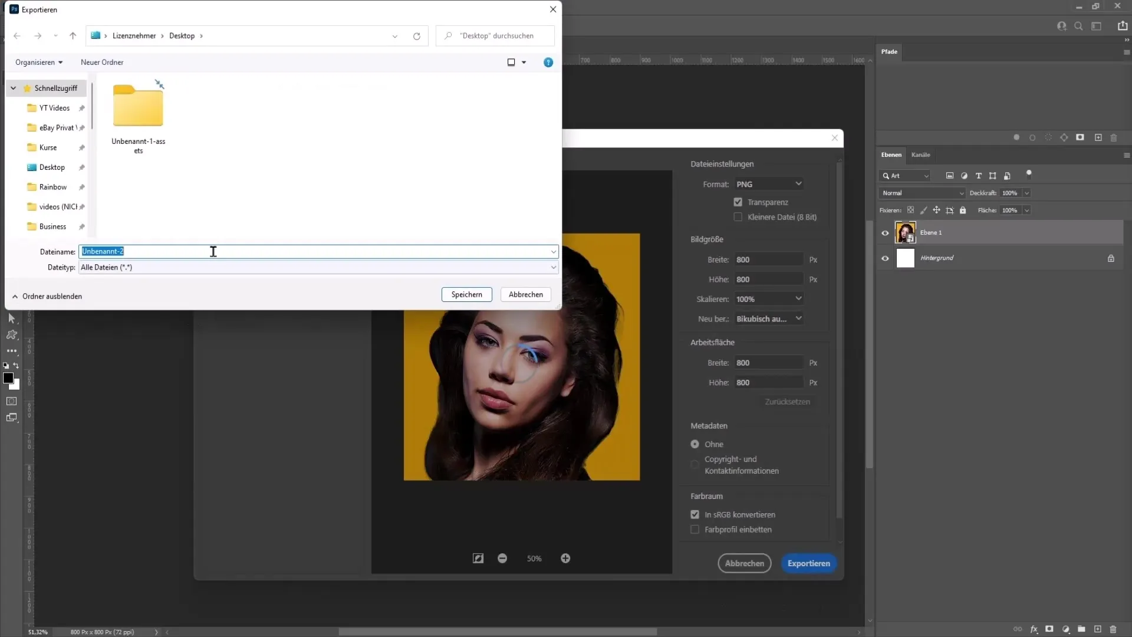Click Neuer Ordner button

102,63
